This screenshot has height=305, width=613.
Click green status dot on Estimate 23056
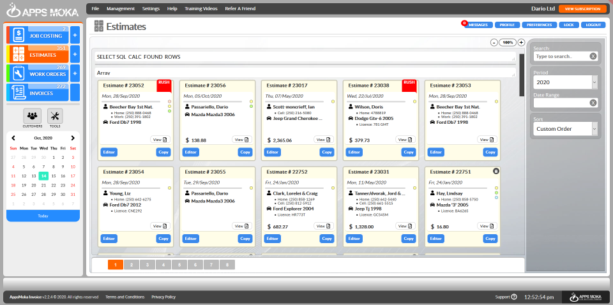click(x=251, y=106)
